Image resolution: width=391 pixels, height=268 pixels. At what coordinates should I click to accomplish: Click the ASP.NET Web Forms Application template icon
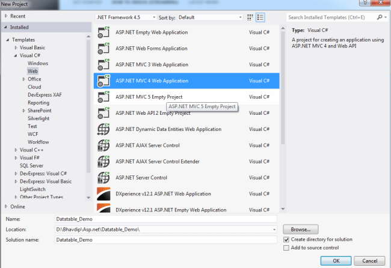click(x=103, y=49)
